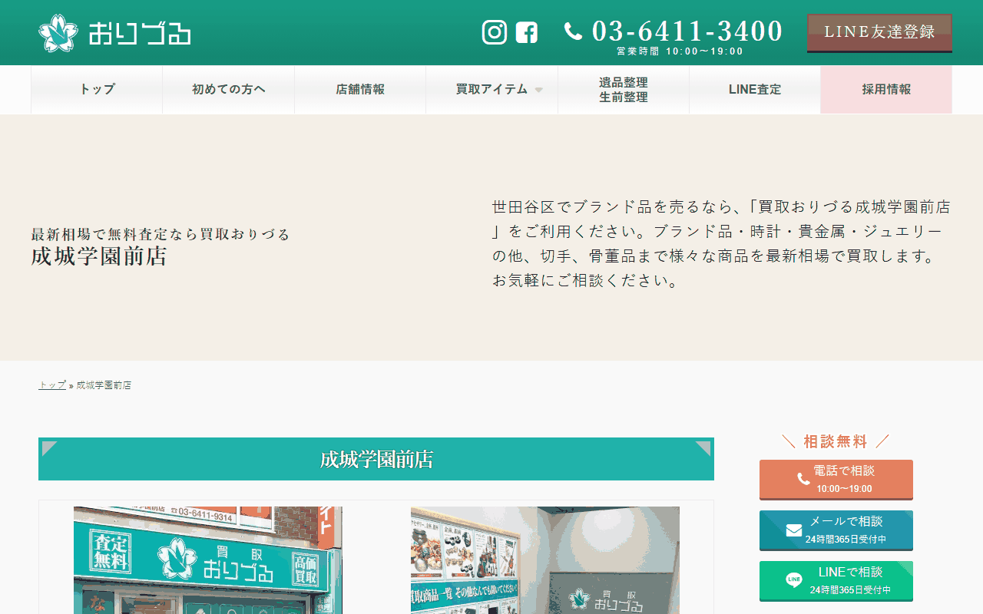Open the store interior photo
Viewport: 983px width, 614px height.
coord(545,560)
